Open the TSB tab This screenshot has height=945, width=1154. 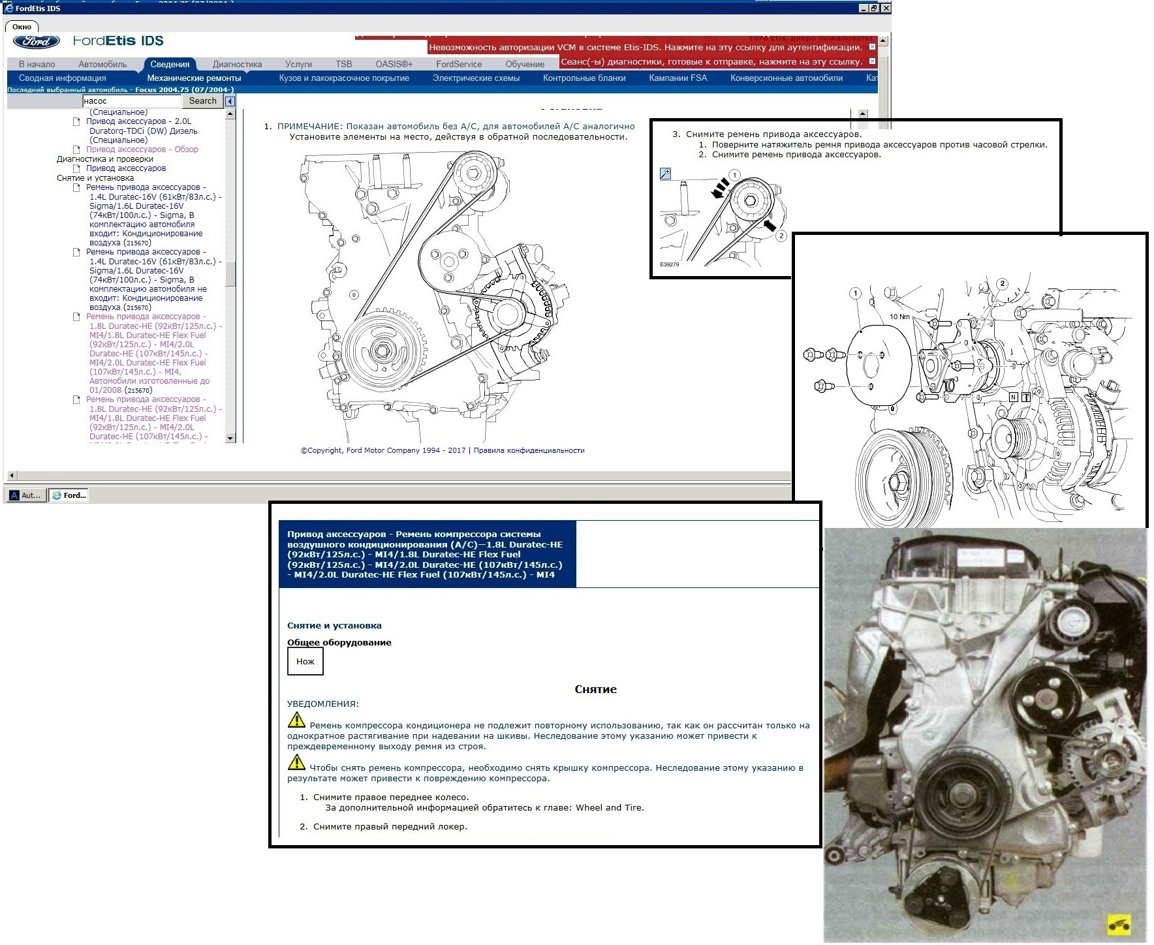[x=344, y=64]
